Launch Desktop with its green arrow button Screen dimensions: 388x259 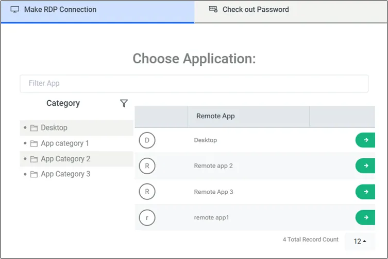pyautogui.click(x=365, y=140)
